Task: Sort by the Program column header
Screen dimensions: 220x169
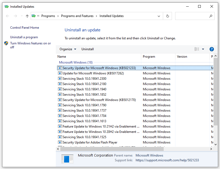Action: 158,57
